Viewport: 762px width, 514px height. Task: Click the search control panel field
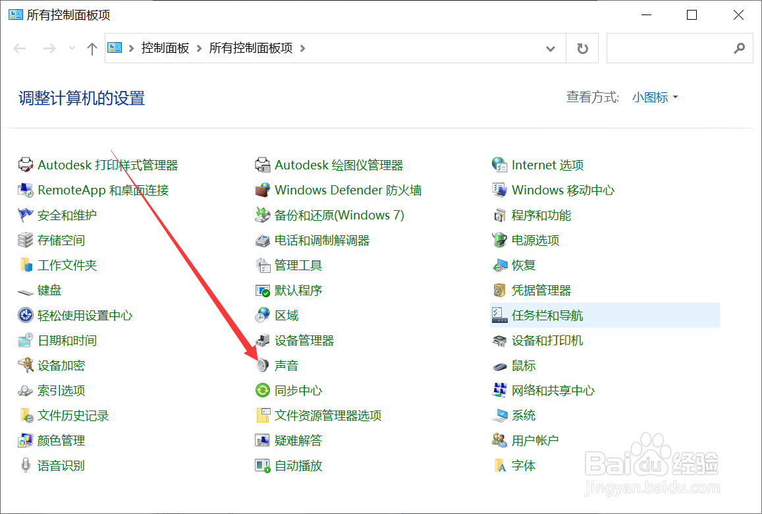click(680, 48)
